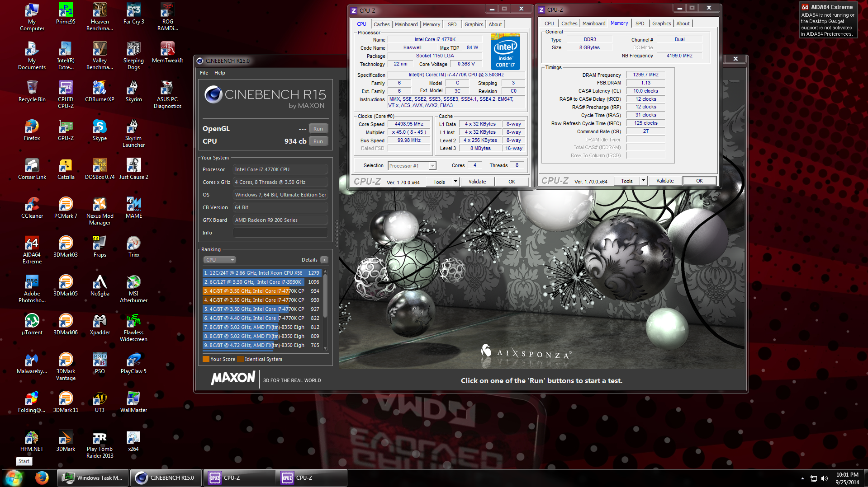
Task: Show hidden tray icons arrow
Action: point(802,478)
